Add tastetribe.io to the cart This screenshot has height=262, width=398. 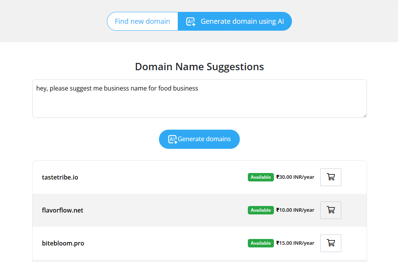click(x=331, y=177)
